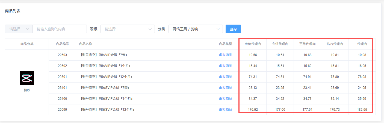The width and height of the screenshot is (384, 123).
Task: Click the 182.55 代理商 price cell
Action: (362, 110)
